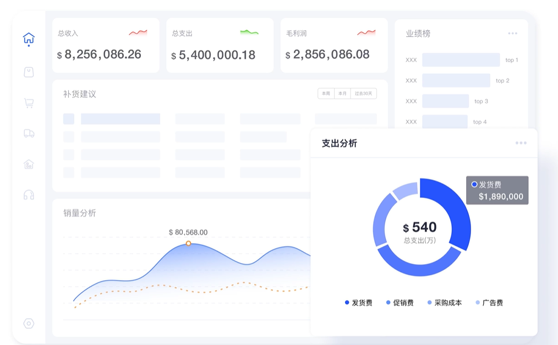
Task: Select the highlighted first row checkbox in 补货建议
Action: [x=69, y=119]
